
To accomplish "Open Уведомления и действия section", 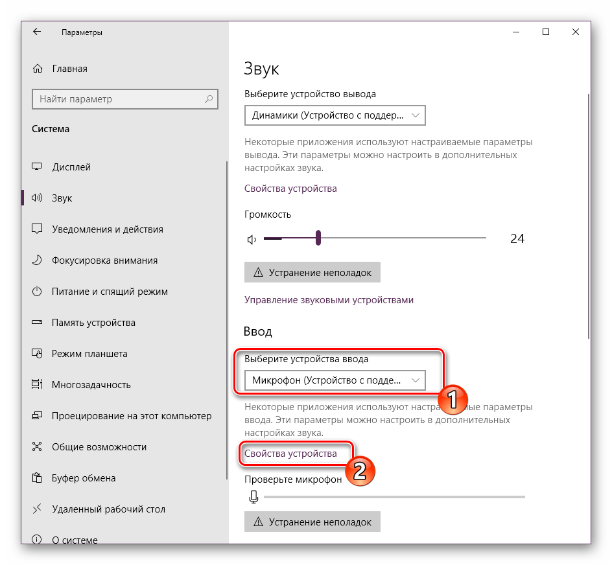I will tap(107, 229).
